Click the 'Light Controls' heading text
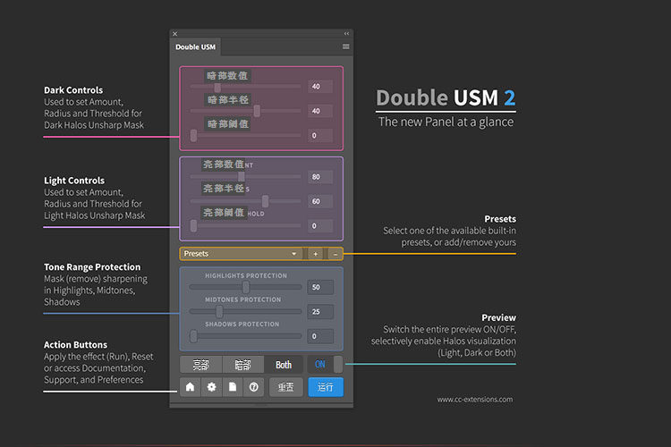The width and height of the screenshot is (671, 447). (x=74, y=181)
